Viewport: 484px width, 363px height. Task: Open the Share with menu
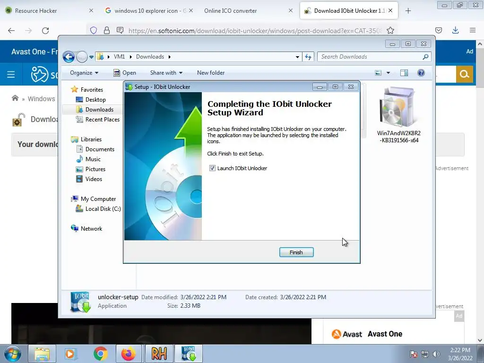point(166,73)
